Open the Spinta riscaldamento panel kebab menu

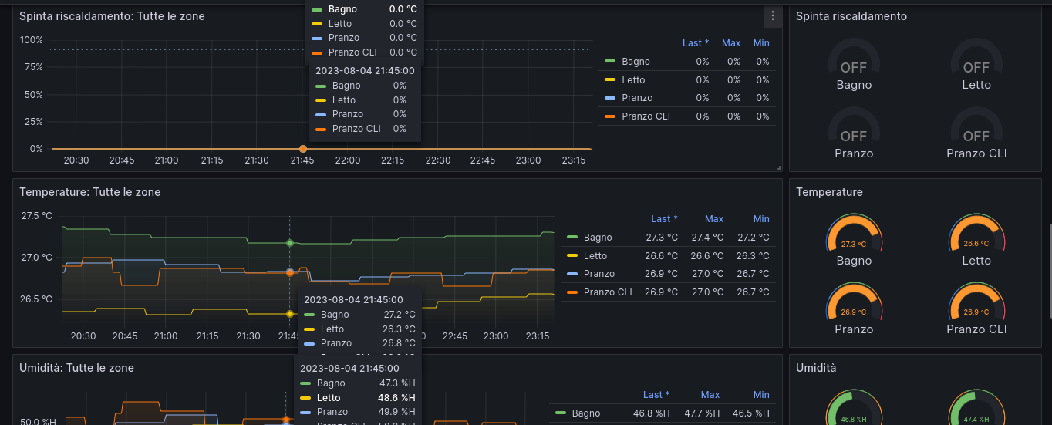point(773,15)
